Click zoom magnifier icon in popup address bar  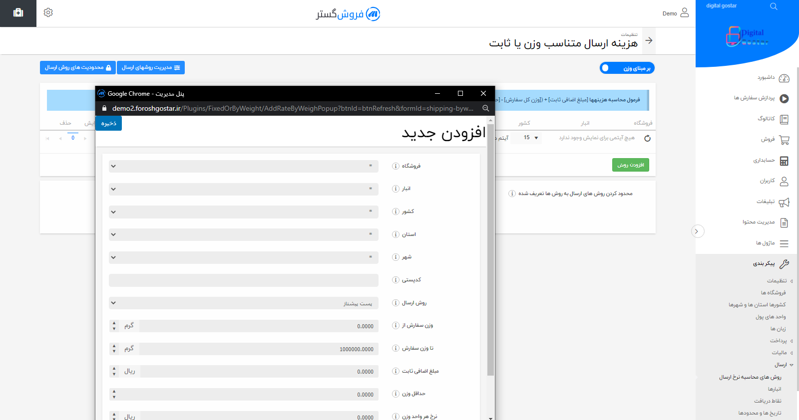point(485,108)
